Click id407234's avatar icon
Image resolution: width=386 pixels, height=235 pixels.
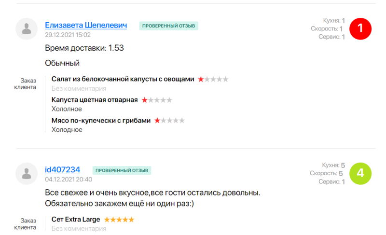pyautogui.click(x=27, y=173)
